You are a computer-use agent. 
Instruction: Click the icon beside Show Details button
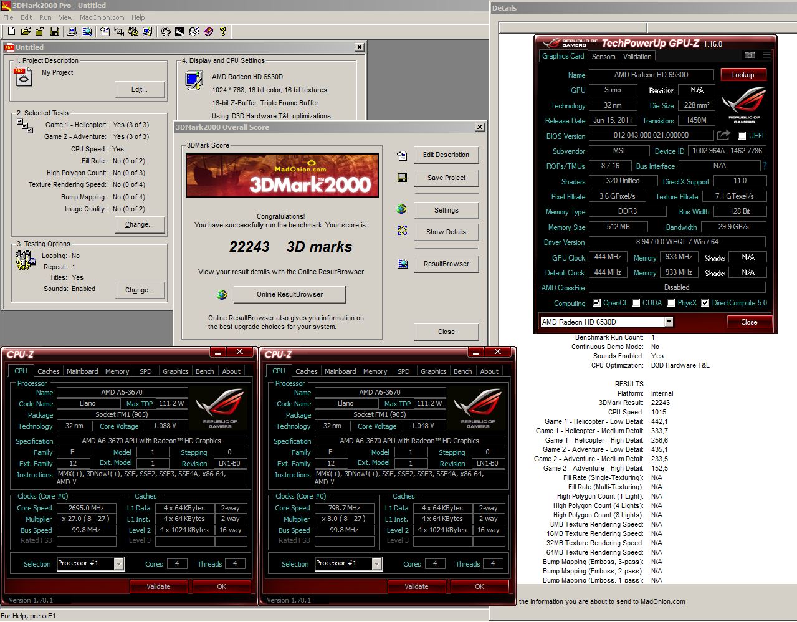(402, 231)
